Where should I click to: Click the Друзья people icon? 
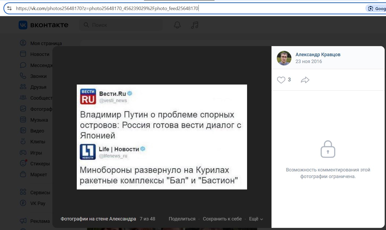click(23, 87)
